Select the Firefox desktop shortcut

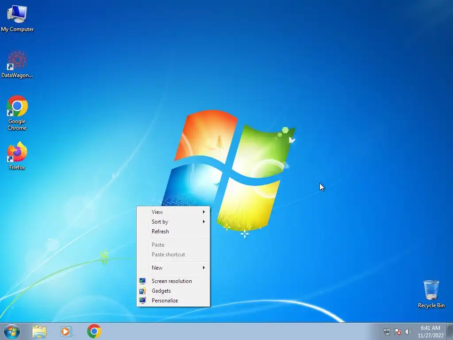[17, 155]
